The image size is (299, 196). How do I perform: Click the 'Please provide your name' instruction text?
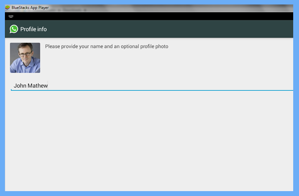pos(107,46)
